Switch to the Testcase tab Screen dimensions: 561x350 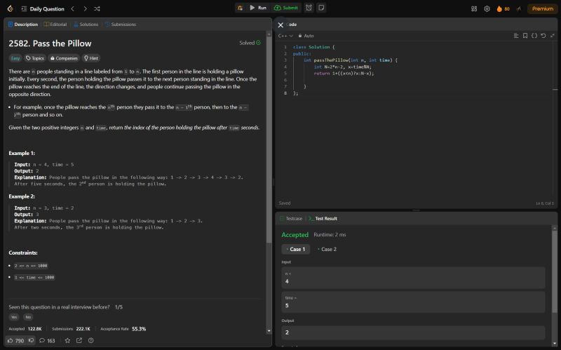tap(291, 218)
